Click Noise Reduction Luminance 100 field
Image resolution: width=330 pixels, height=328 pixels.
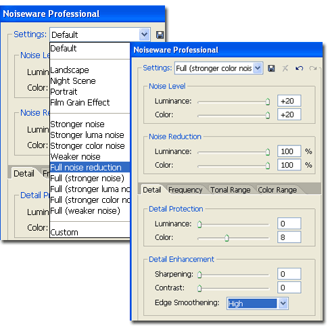(289, 151)
